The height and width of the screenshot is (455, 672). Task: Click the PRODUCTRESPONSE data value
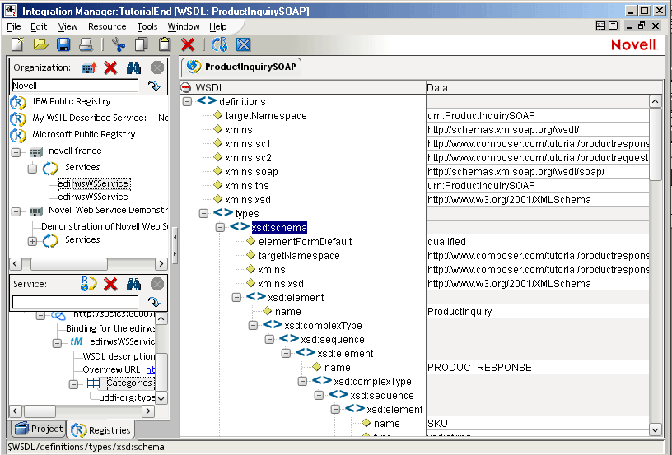pyautogui.click(x=479, y=367)
